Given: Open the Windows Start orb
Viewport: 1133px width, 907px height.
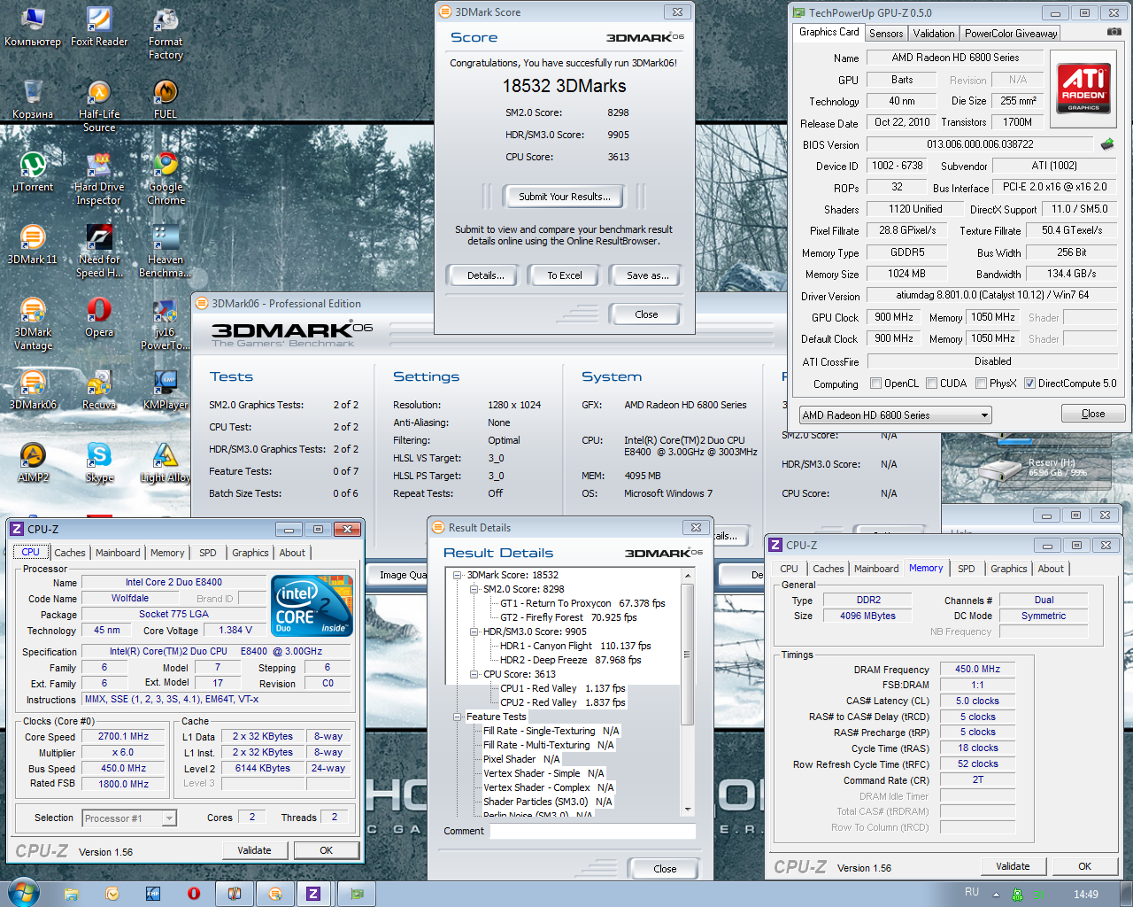Looking at the screenshot, I should [x=24, y=893].
